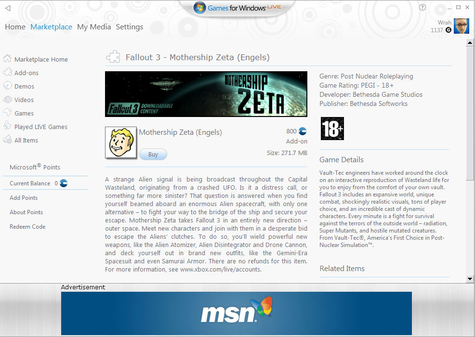Click the Current Balance label
This screenshot has width=475, height=337.
point(30,183)
